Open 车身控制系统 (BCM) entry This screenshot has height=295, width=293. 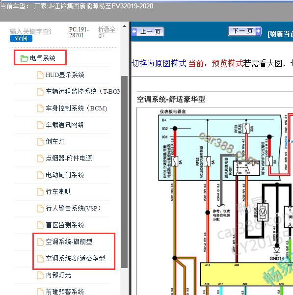point(77,108)
